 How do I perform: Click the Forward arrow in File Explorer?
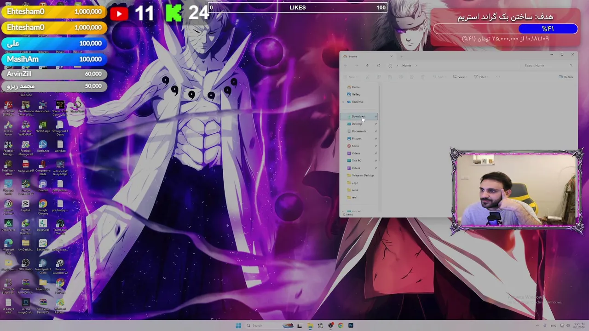click(x=356, y=65)
